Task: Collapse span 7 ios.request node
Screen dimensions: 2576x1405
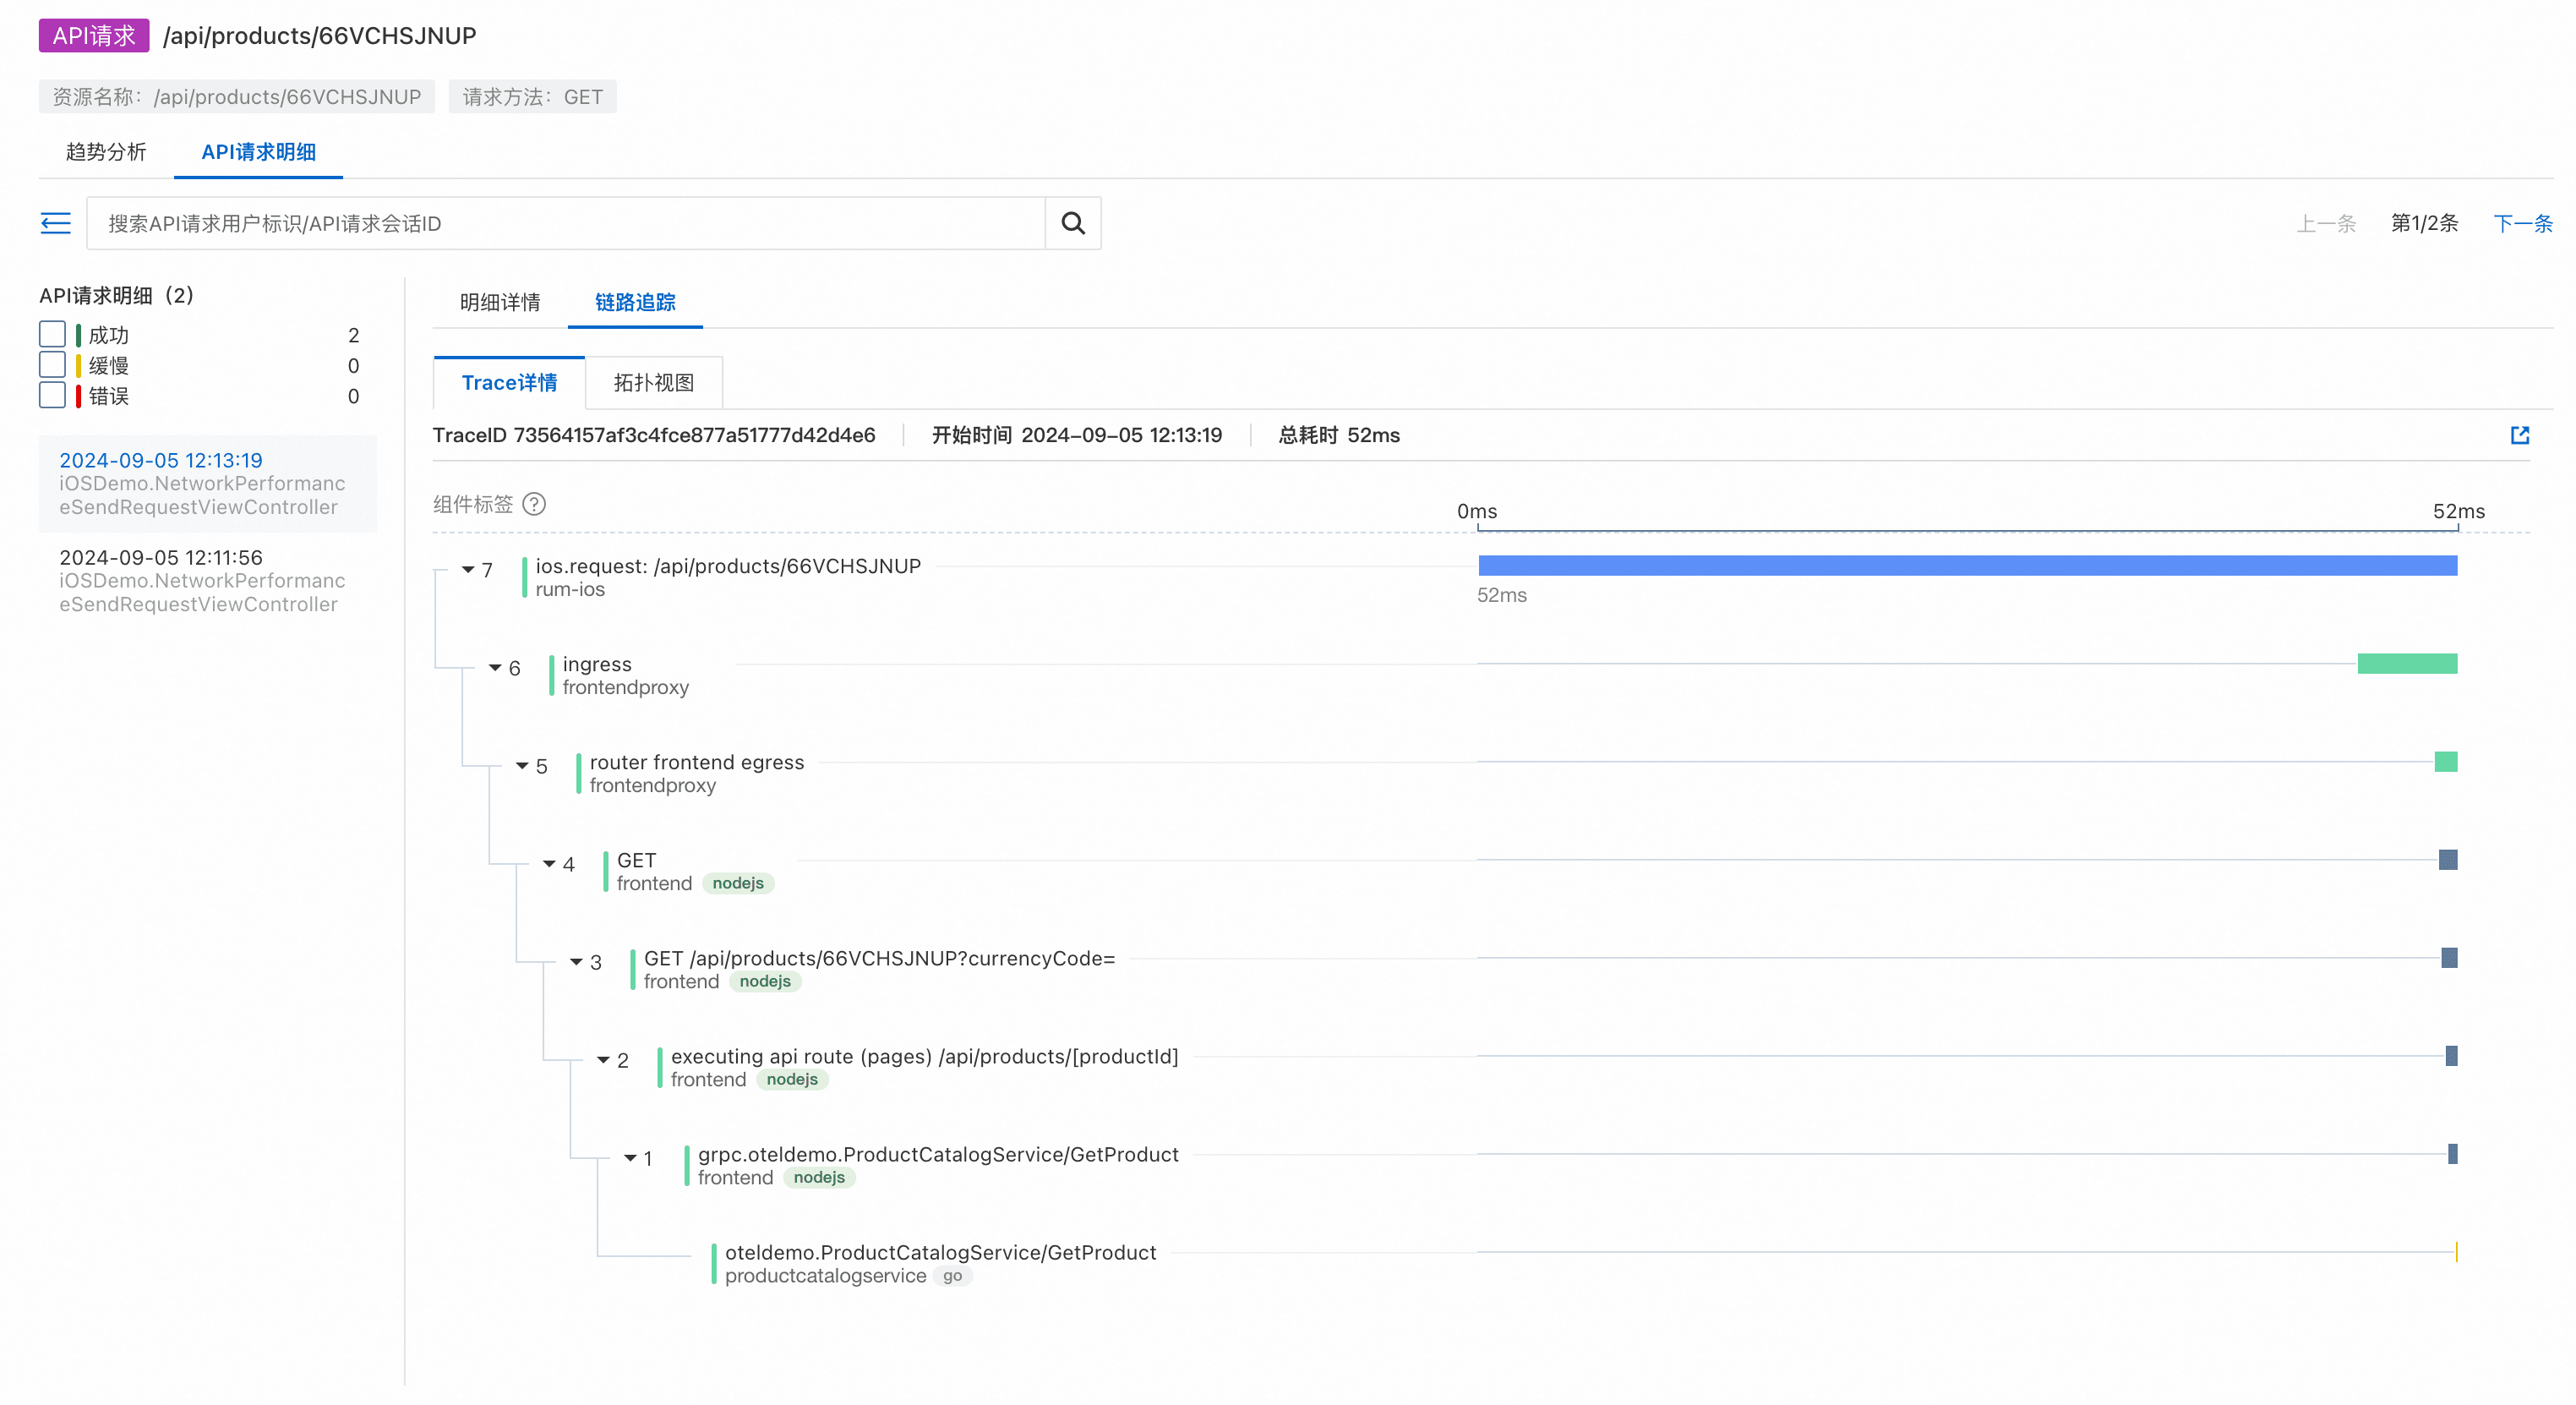Action: point(467,569)
